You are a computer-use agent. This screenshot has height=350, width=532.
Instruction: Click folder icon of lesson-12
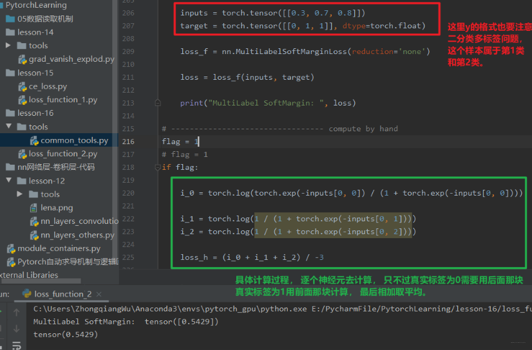coord(22,181)
